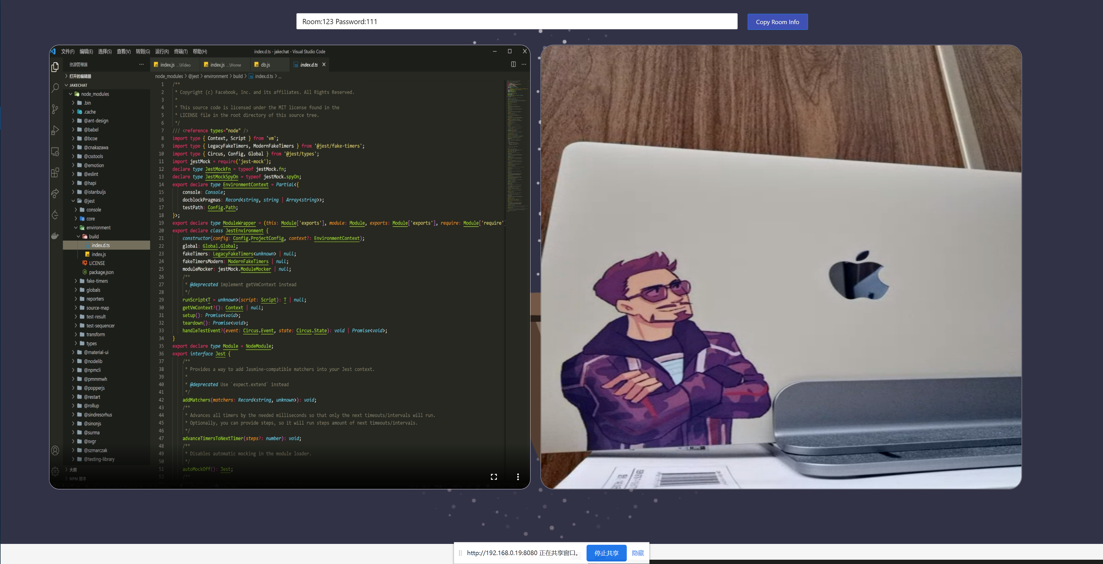1103x564 pixels.
Task: Open the video options three-dot menu
Action: (518, 477)
